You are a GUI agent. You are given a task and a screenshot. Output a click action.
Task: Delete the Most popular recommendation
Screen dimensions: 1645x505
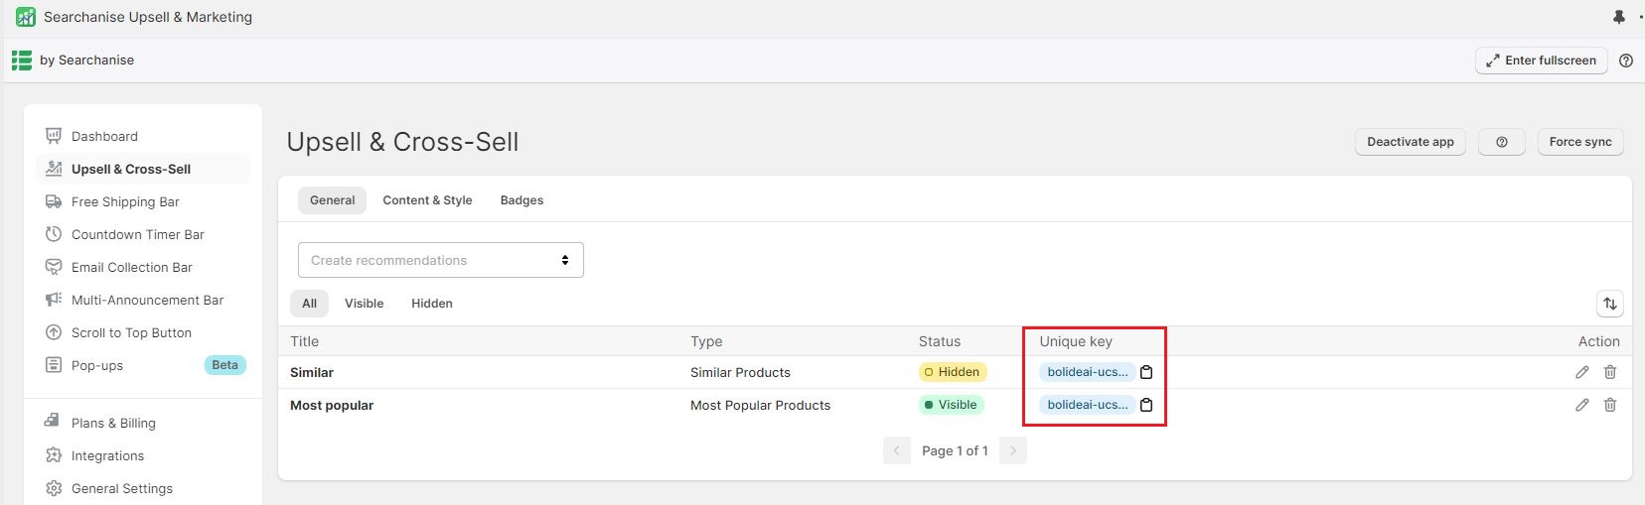[1610, 405]
